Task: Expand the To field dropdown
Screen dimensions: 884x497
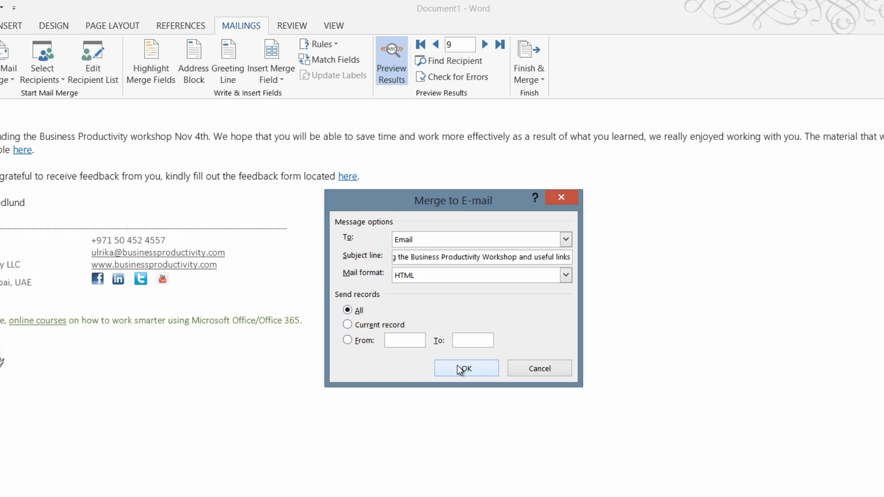Action: coord(565,239)
